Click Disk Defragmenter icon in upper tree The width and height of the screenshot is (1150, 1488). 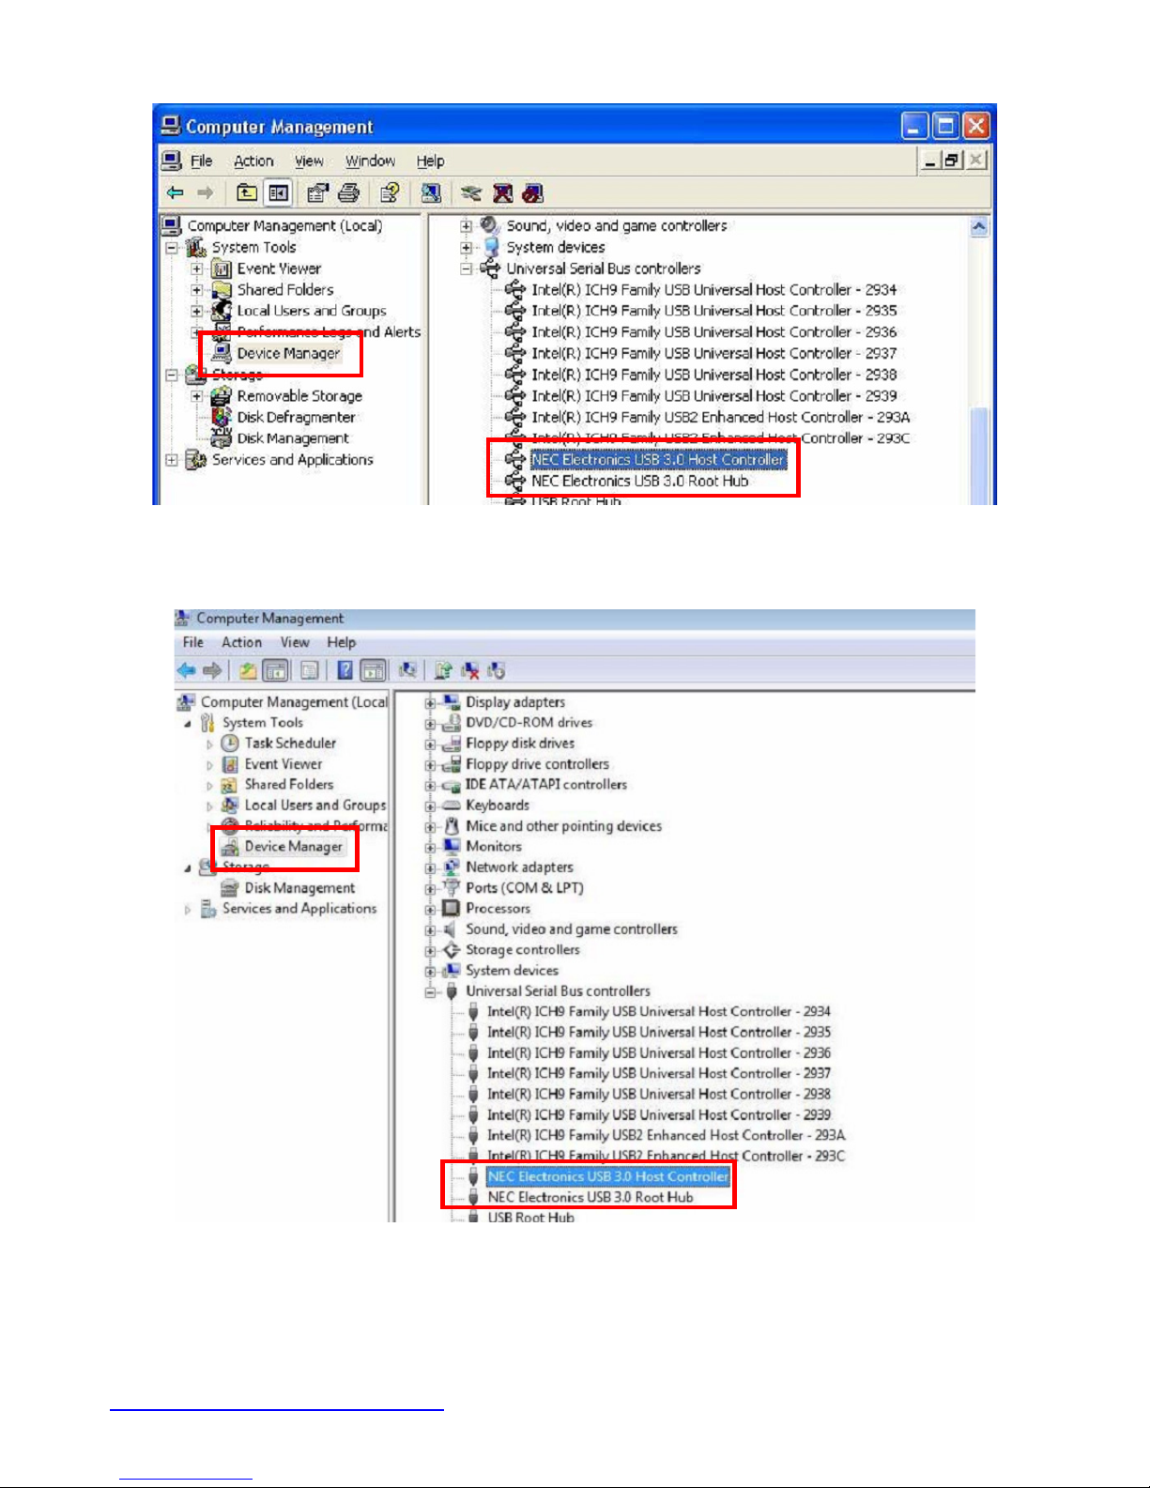(x=222, y=417)
